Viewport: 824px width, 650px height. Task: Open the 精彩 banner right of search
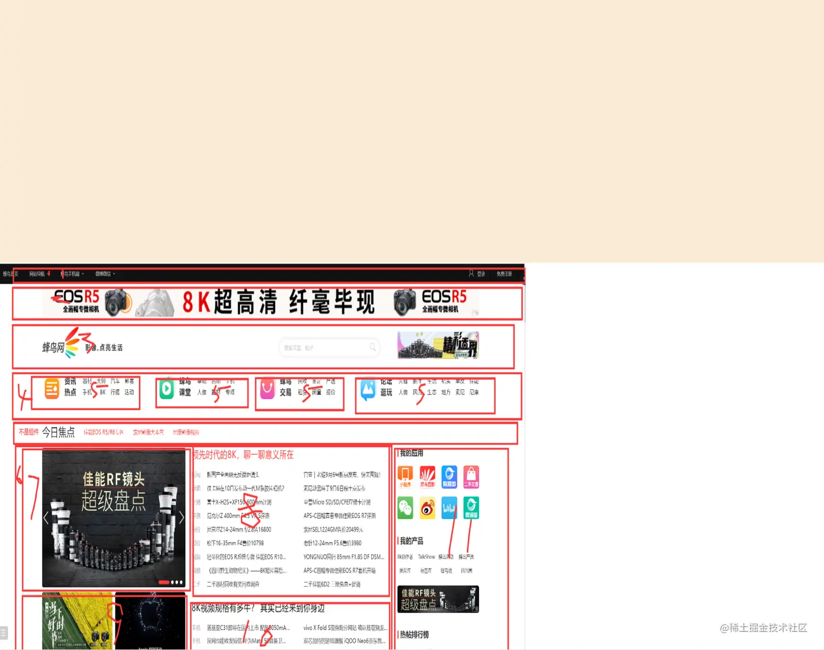[438, 345]
